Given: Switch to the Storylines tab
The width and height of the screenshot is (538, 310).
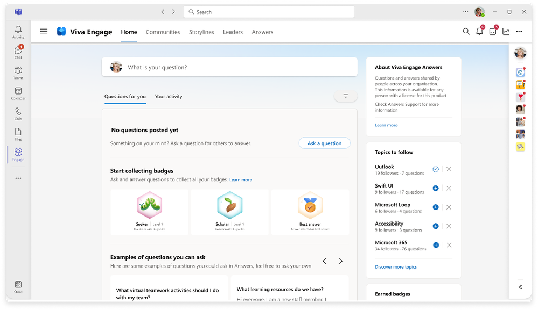Looking at the screenshot, I should click(x=201, y=32).
